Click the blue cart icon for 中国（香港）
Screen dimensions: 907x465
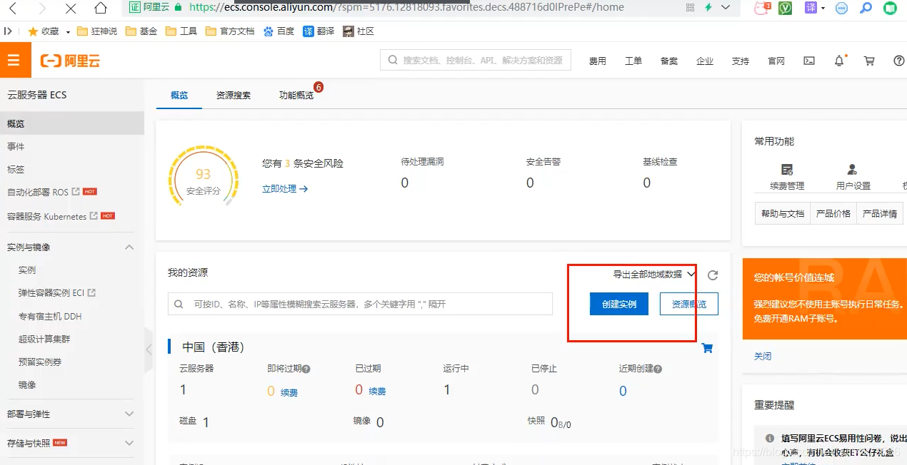708,348
